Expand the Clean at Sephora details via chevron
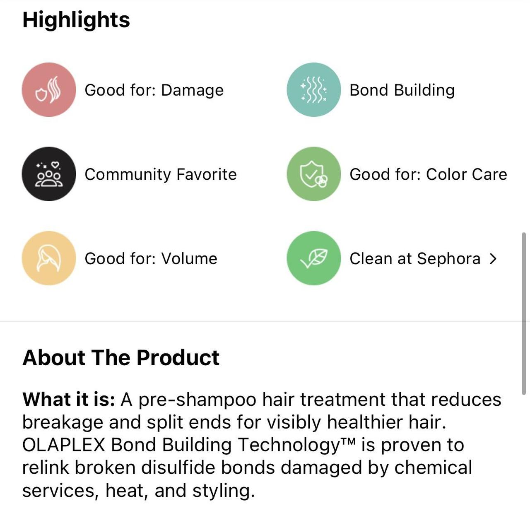Viewport: 530px width, 530px height. click(494, 258)
